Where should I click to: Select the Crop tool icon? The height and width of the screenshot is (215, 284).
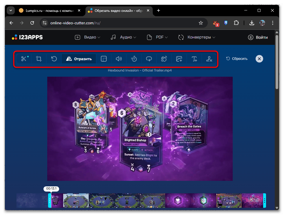tap(39, 59)
